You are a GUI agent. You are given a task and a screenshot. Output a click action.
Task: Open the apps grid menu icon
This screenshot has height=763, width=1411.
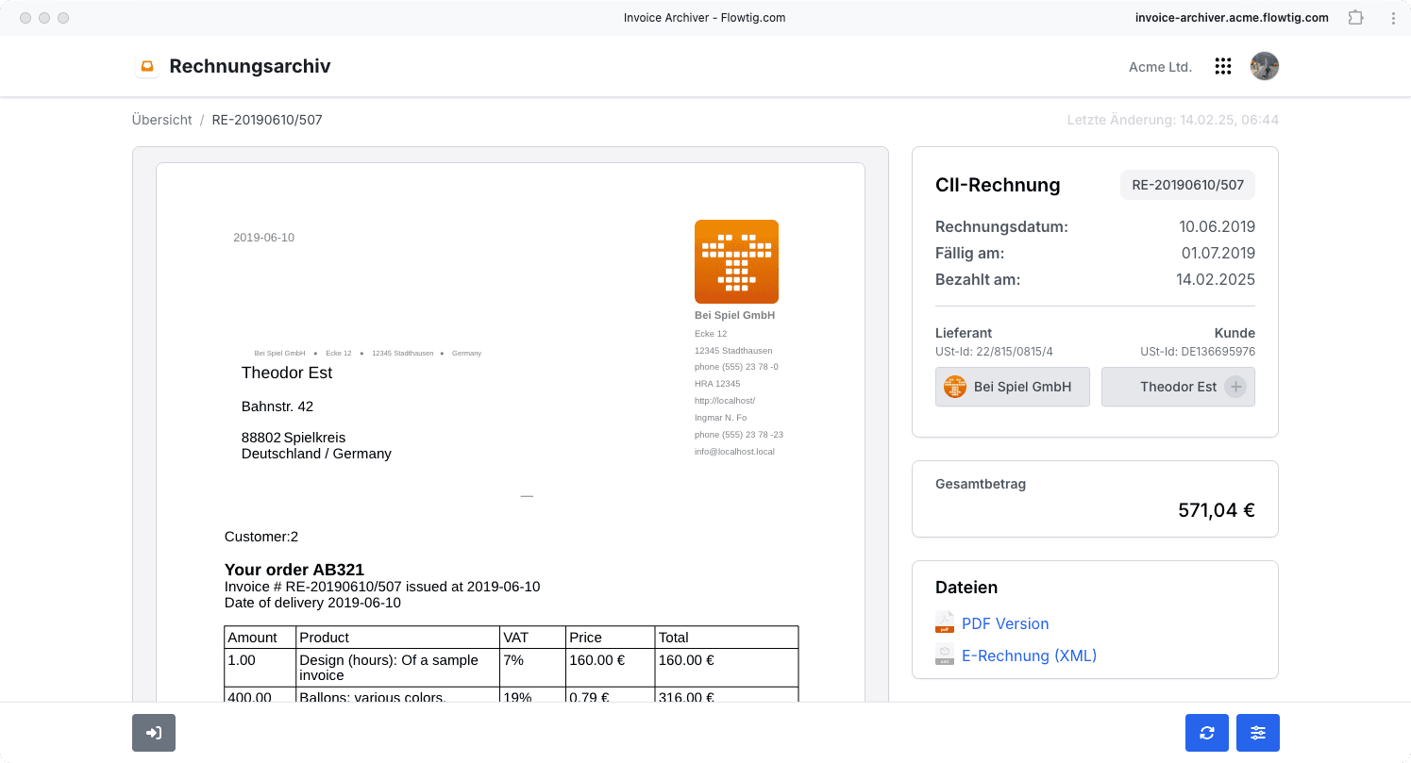pyautogui.click(x=1223, y=66)
